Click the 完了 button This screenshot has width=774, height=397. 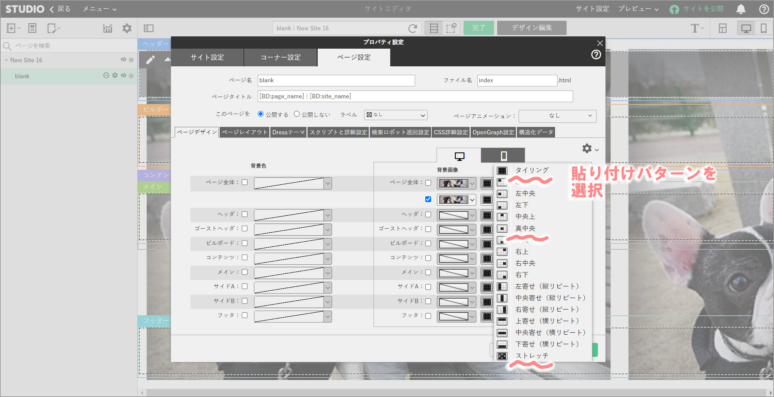pyautogui.click(x=478, y=28)
